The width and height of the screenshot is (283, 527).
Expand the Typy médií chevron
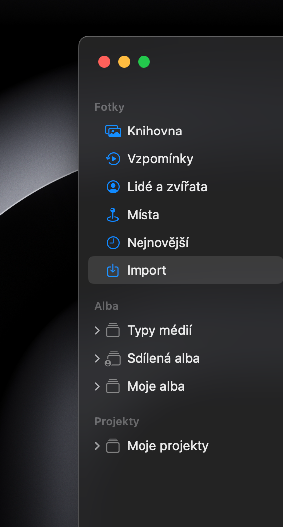pos(97,330)
